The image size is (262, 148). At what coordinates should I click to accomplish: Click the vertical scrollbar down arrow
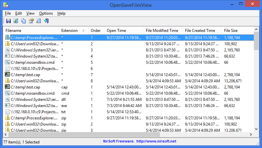[x=256, y=129]
